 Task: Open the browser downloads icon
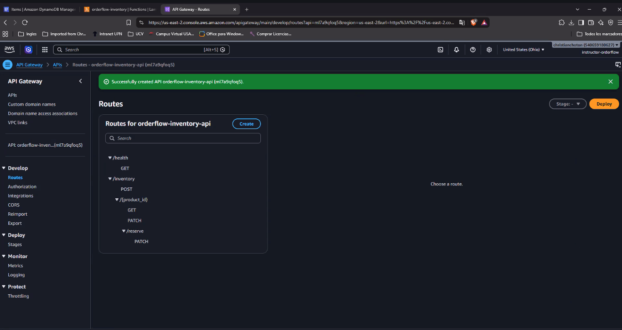point(571,22)
